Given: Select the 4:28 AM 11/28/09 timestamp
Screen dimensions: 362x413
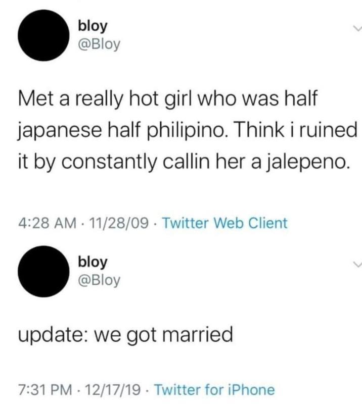Looking at the screenshot, I should pos(83,223).
